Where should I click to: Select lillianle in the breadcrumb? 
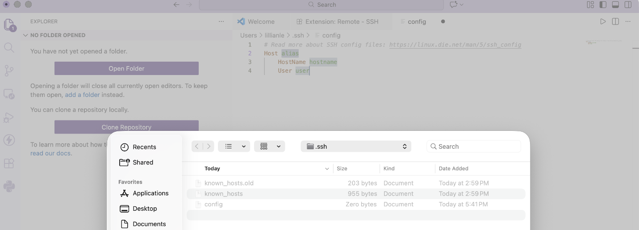coord(273,35)
